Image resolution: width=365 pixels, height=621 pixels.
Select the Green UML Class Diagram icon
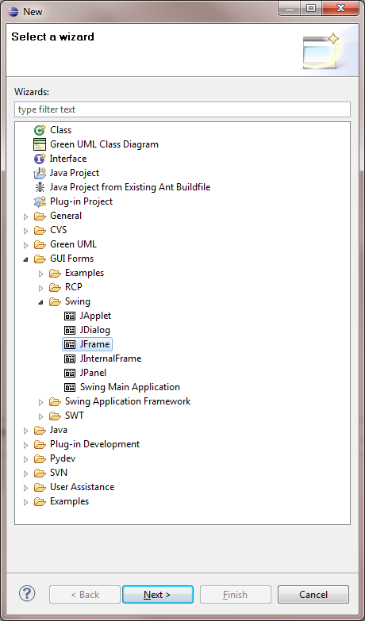coord(40,144)
